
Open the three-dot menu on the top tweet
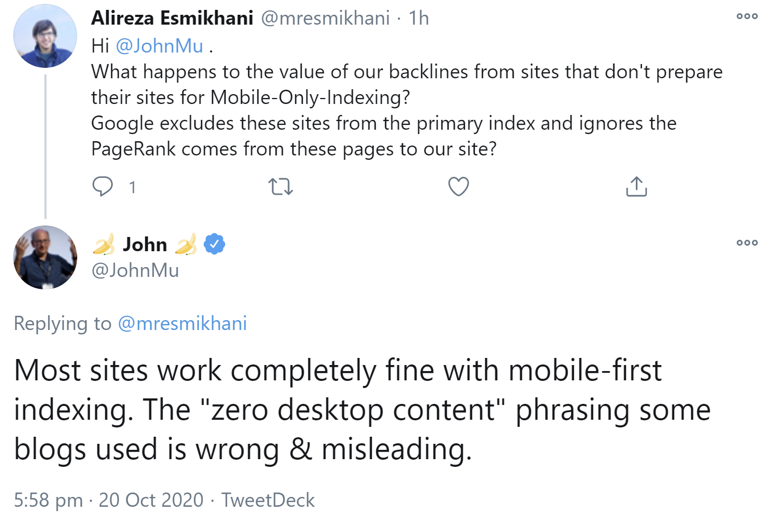coord(746,16)
